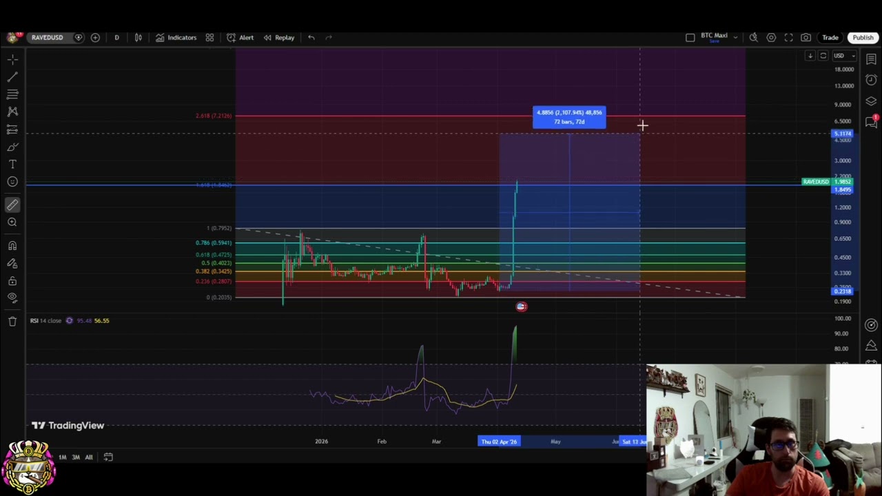Click the red flag event marker below chart
Viewport: 882px width, 496px height.
point(522,307)
